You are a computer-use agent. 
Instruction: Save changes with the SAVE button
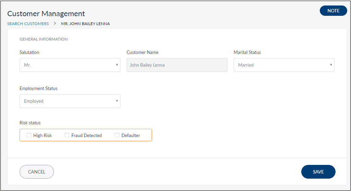pyautogui.click(x=318, y=172)
